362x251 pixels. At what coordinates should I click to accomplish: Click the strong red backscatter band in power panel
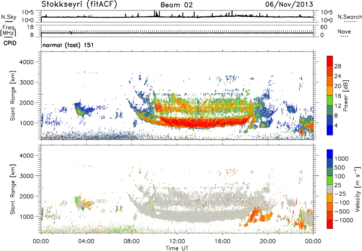point(203,122)
